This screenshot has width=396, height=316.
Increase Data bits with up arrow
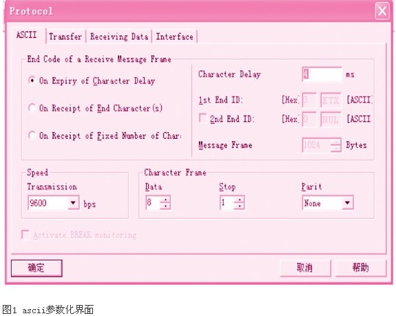tap(165, 200)
